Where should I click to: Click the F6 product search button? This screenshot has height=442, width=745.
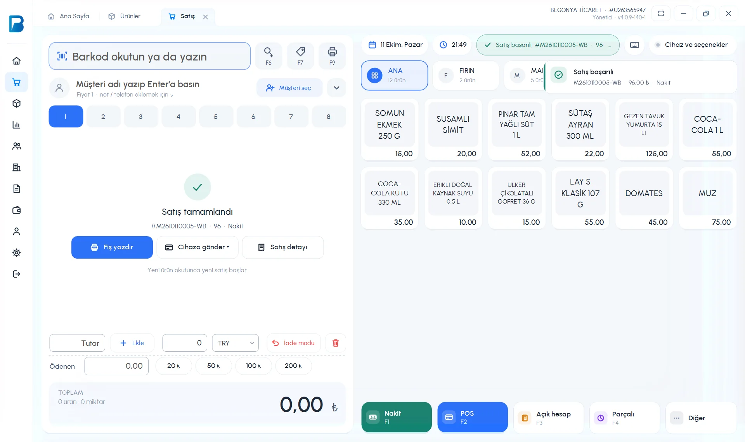pos(269,56)
